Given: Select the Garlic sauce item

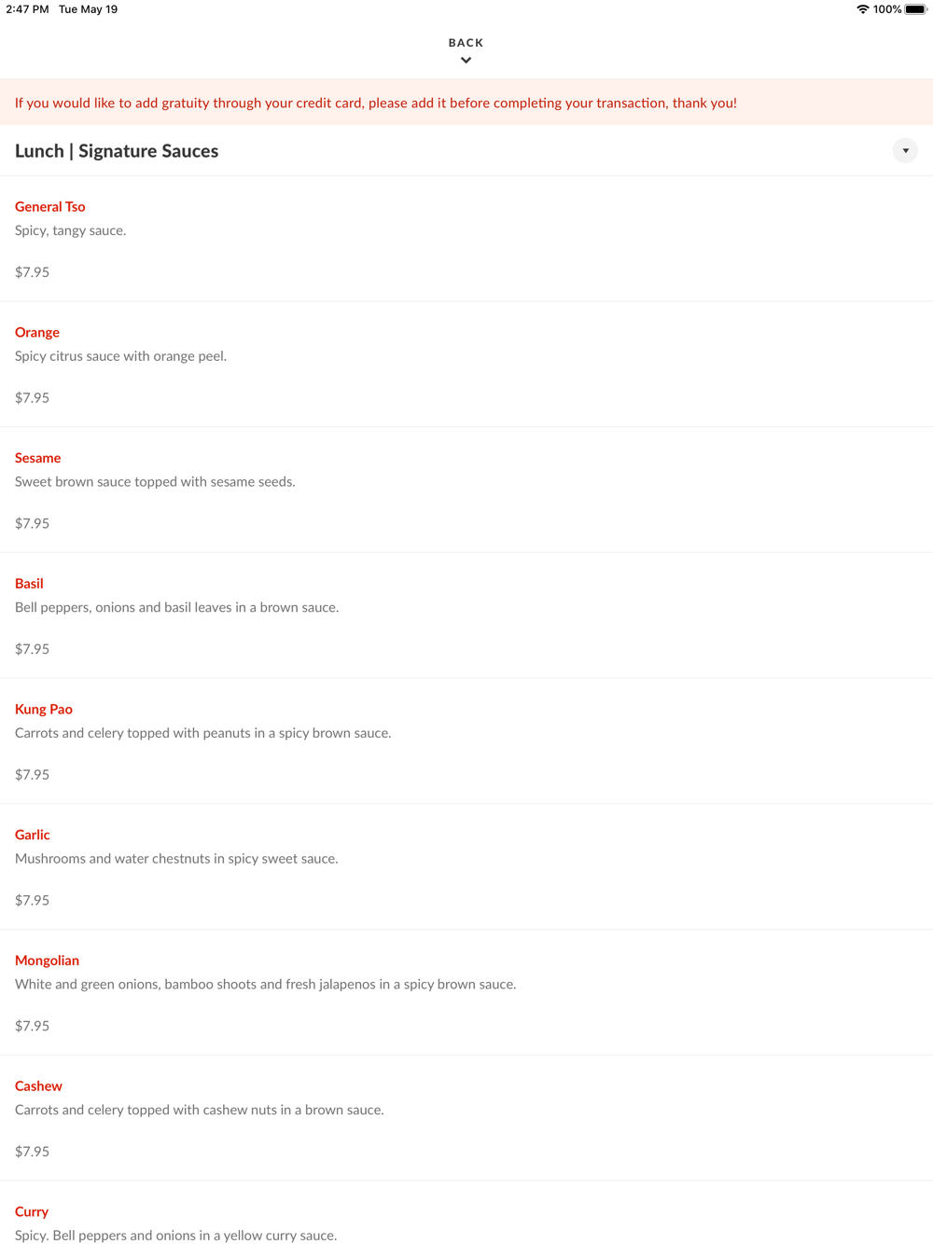Looking at the screenshot, I should click(466, 867).
